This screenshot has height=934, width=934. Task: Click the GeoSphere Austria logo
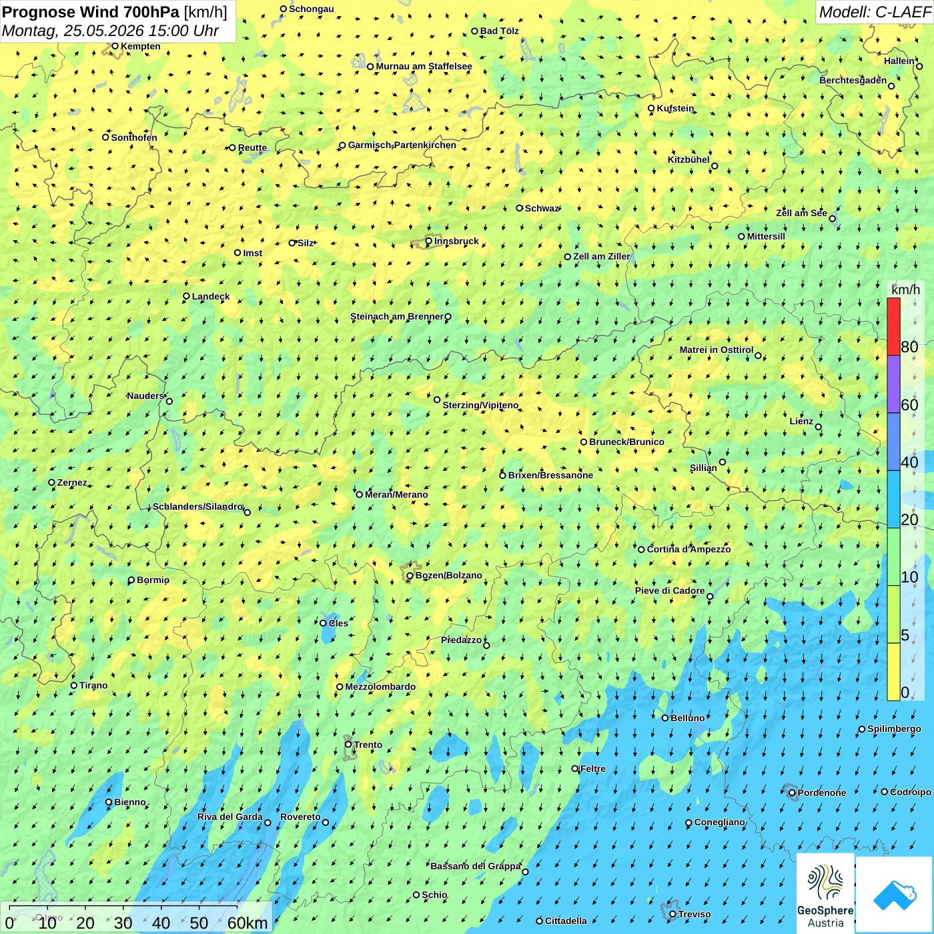point(825,893)
